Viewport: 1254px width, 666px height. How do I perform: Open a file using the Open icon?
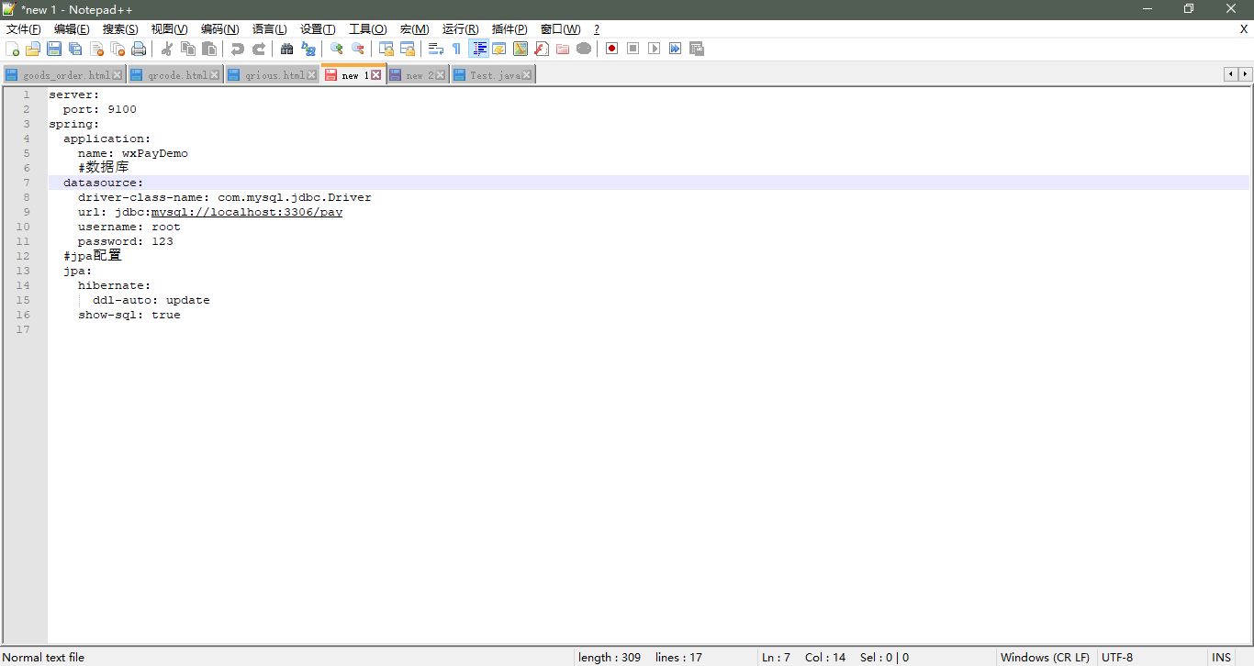pyautogui.click(x=33, y=49)
